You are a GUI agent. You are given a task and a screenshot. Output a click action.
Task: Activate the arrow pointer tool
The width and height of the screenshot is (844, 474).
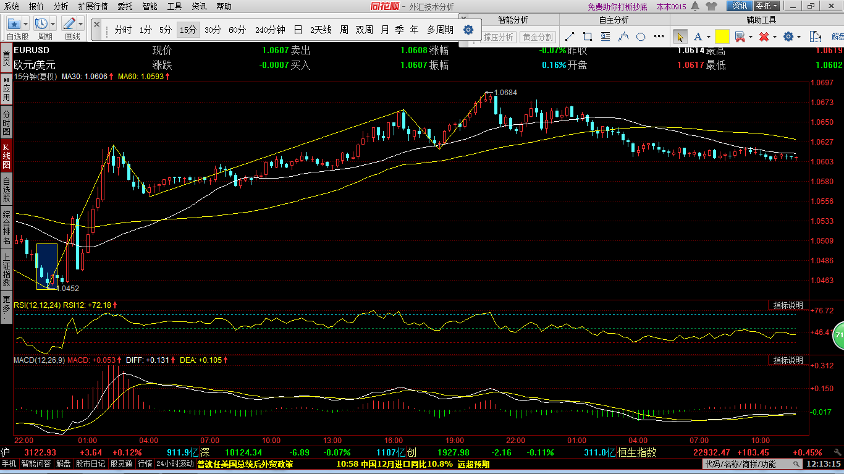pyautogui.click(x=680, y=36)
